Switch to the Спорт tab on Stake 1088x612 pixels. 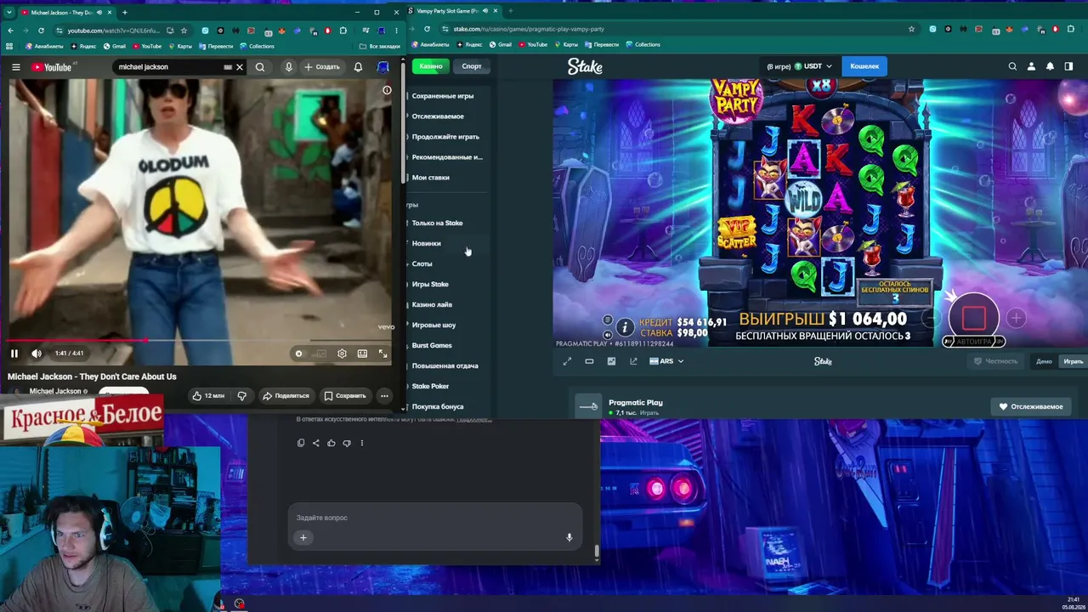pos(472,66)
